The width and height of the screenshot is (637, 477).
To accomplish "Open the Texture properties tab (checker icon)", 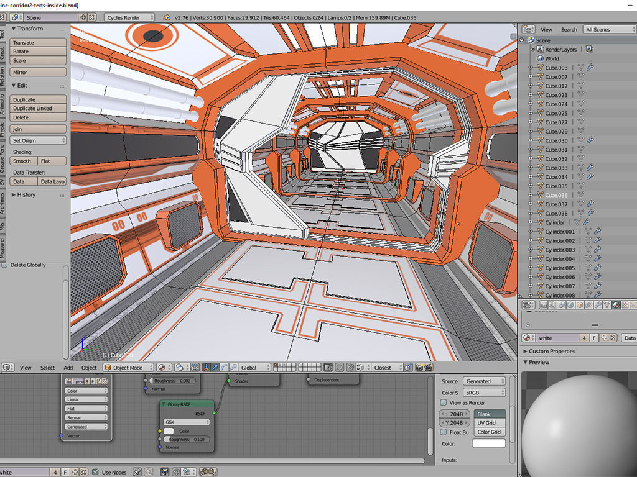I will click(625, 304).
